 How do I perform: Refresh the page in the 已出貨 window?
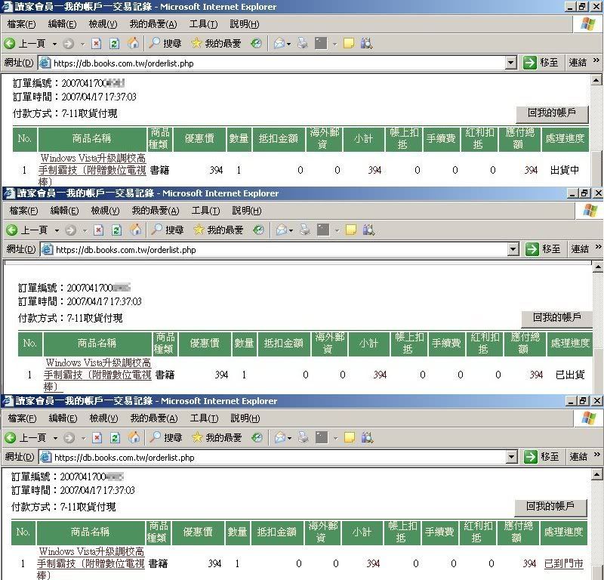[117, 230]
